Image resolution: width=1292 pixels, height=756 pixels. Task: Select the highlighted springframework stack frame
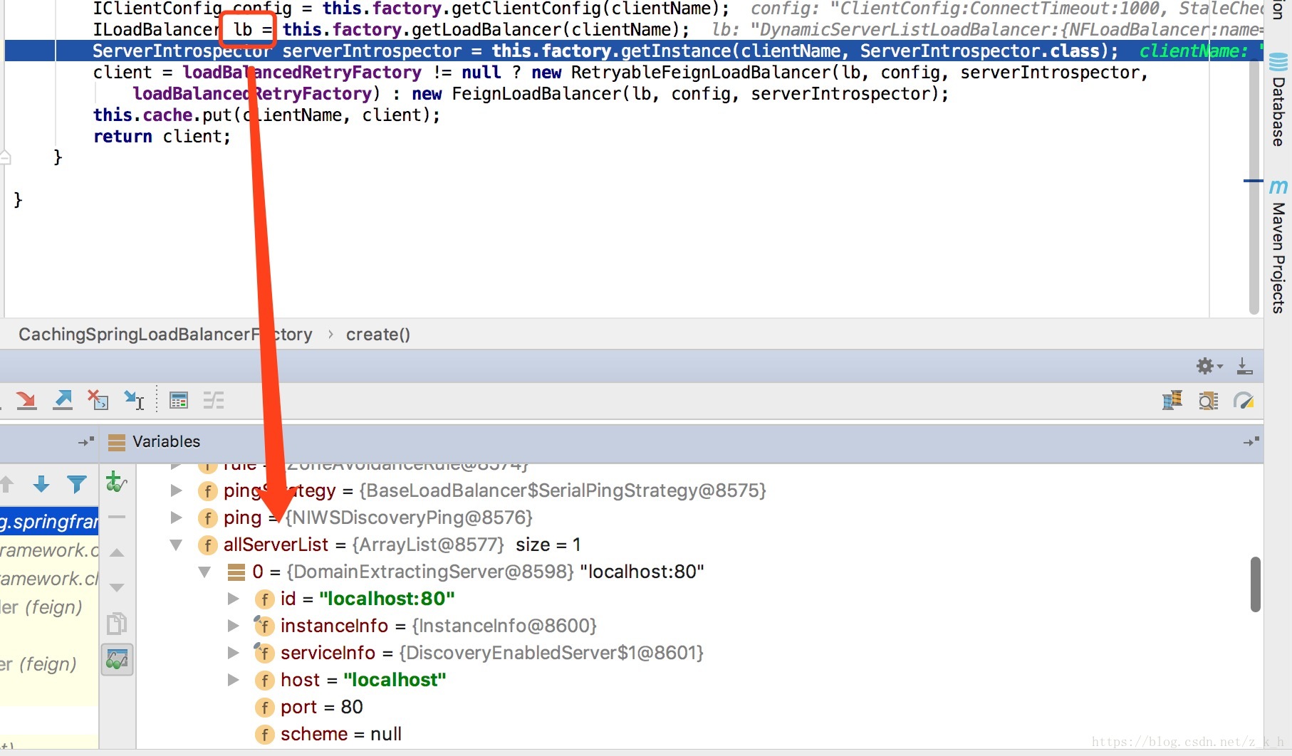pos(49,522)
